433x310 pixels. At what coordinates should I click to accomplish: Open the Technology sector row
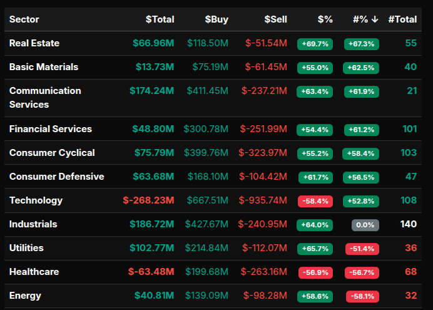pos(36,200)
